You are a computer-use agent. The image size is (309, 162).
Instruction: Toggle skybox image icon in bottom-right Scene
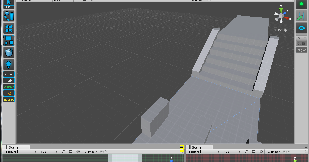(253, 152)
